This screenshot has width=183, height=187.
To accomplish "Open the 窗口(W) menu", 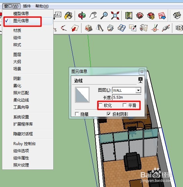I will (11, 6).
